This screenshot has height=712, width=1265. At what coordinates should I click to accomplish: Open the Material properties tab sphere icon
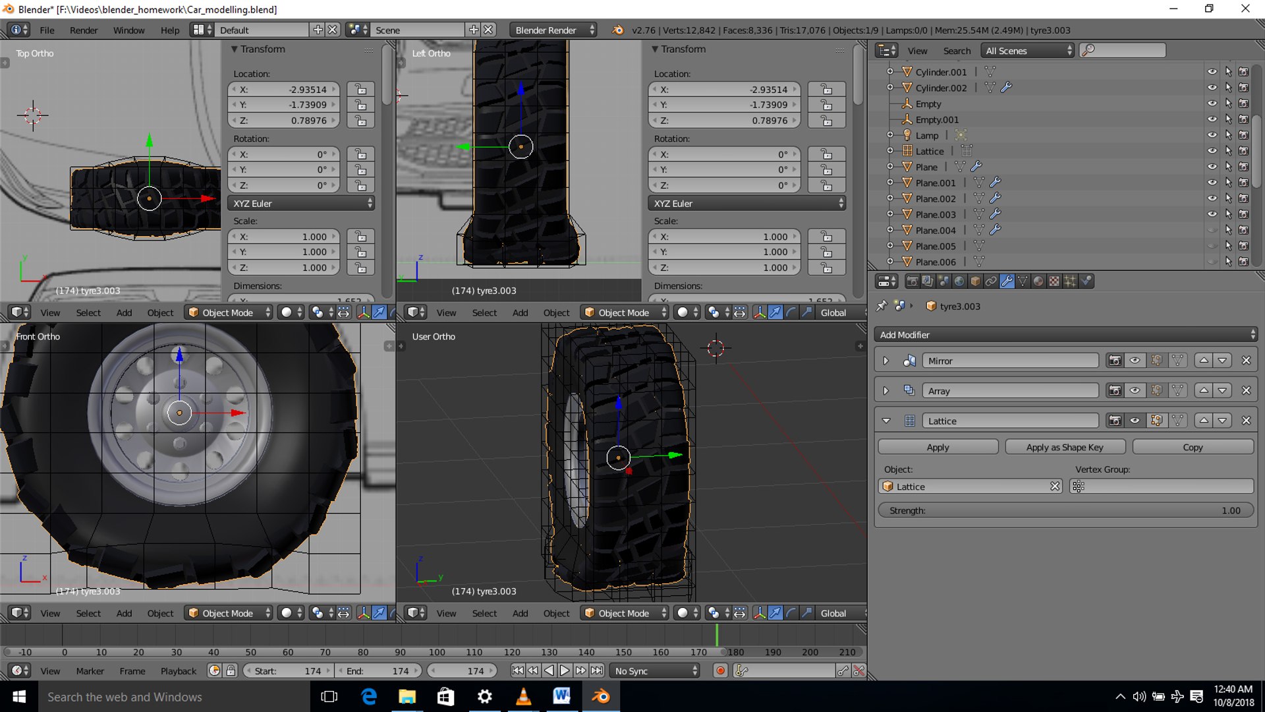click(1038, 281)
